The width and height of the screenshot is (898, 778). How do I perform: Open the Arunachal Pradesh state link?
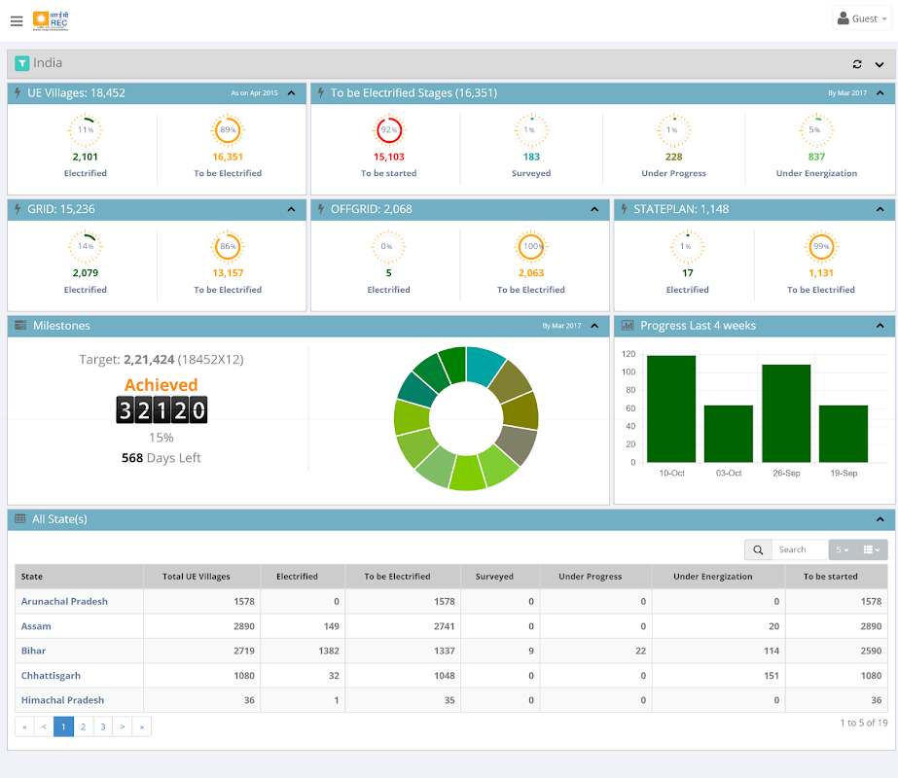coord(64,601)
